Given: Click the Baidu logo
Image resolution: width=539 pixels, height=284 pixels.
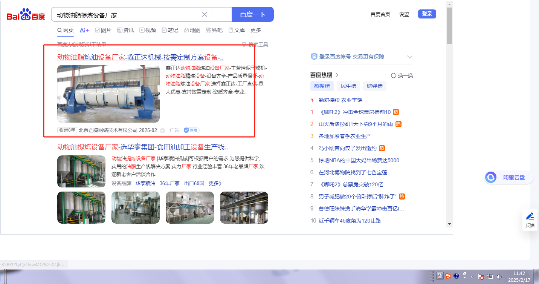Looking at the screenshot, I should click(26, 15).
